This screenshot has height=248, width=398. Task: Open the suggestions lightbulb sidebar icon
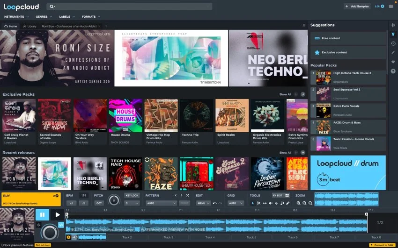pos(393,34)
